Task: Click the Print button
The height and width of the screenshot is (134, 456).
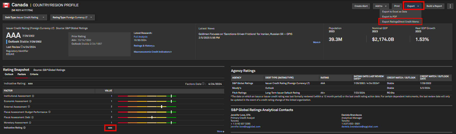Action: point(397,6)
